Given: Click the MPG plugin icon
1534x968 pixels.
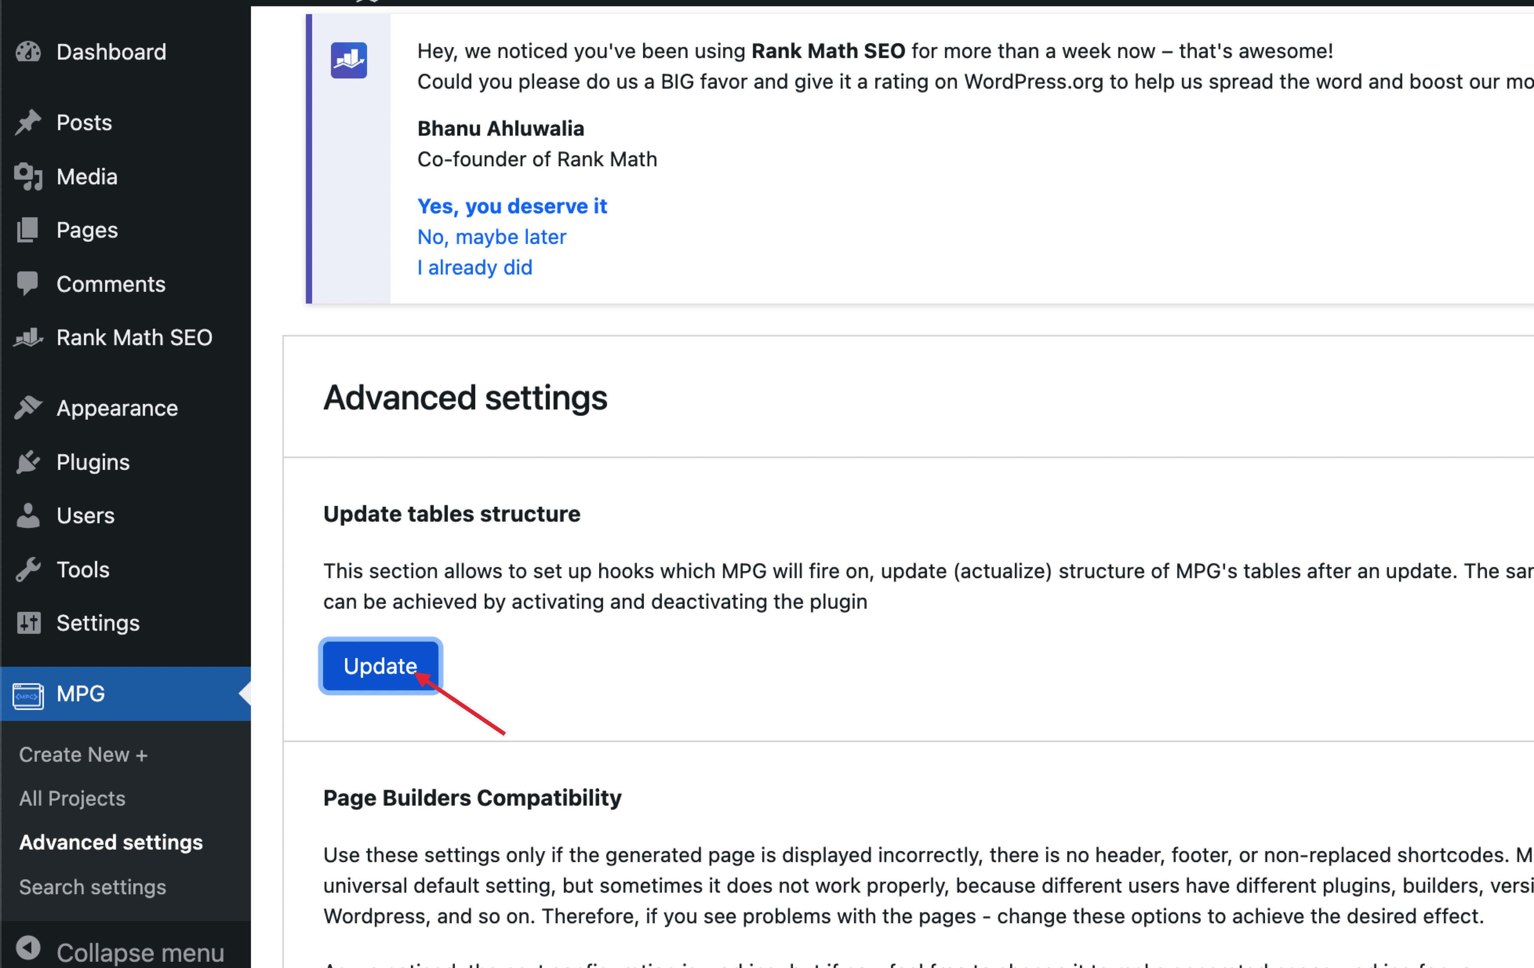Looking at the screenshot, I should pos(28,695).
